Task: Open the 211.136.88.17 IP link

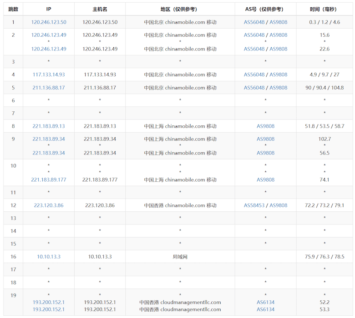Action: coord(49,88)
